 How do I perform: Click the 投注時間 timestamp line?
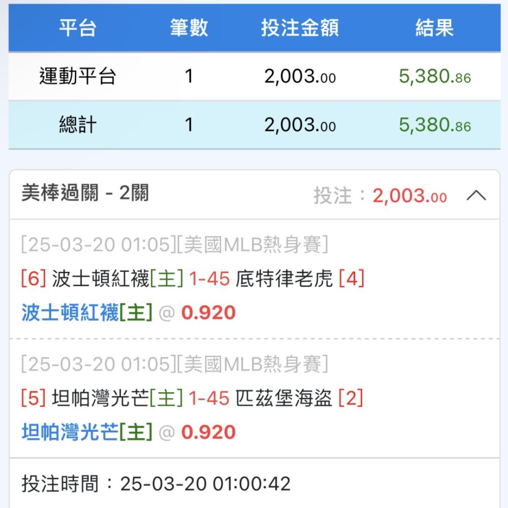(156, 484)
